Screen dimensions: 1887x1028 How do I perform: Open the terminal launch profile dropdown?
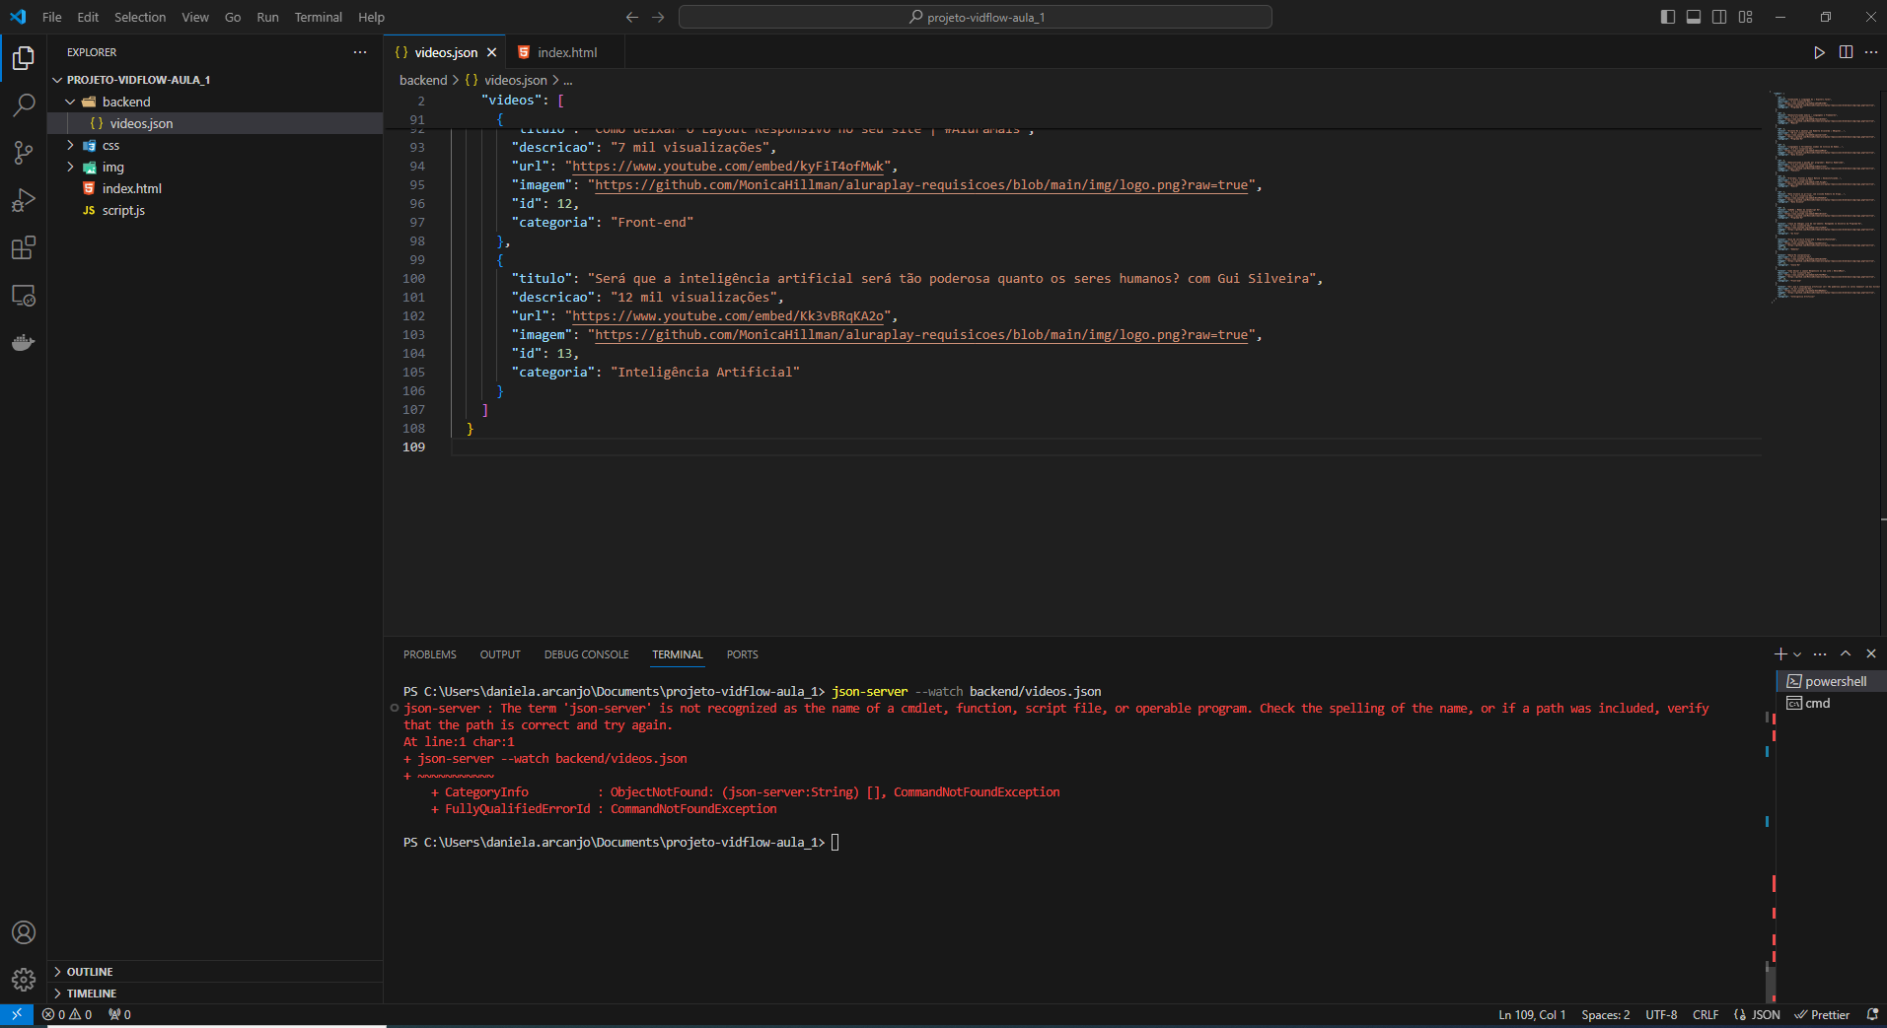pyautogui.click(x=1797, y=654)
